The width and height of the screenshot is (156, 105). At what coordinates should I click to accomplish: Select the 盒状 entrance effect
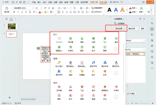pyautogui.click(x=116, y=40)
